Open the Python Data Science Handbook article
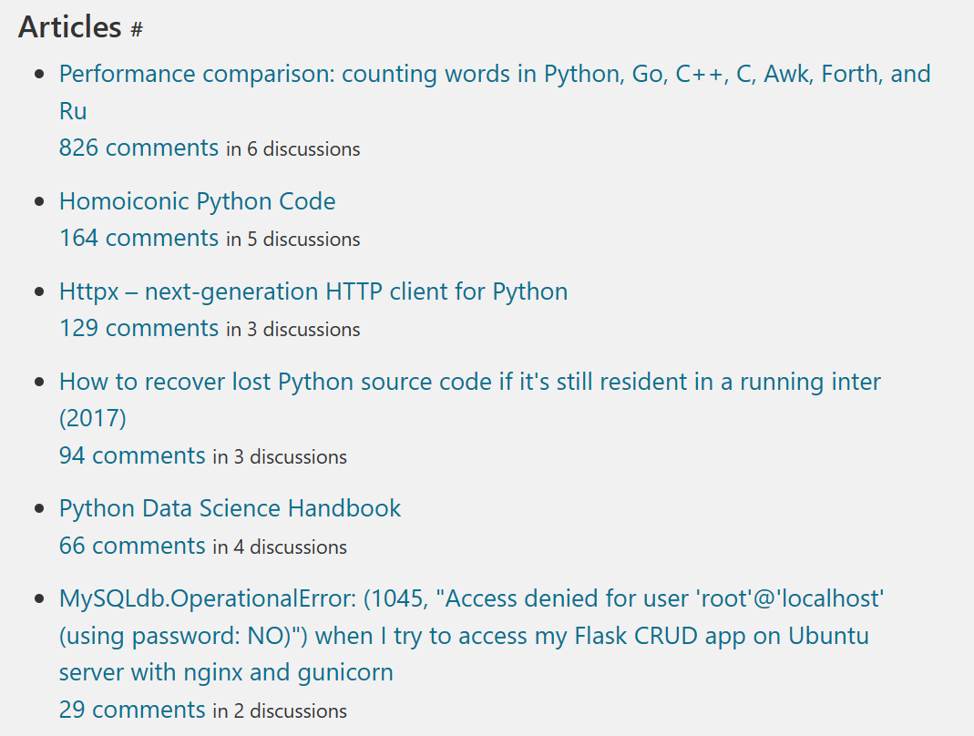The width and height of the screenshot is (974, 736). click(230, 508)
